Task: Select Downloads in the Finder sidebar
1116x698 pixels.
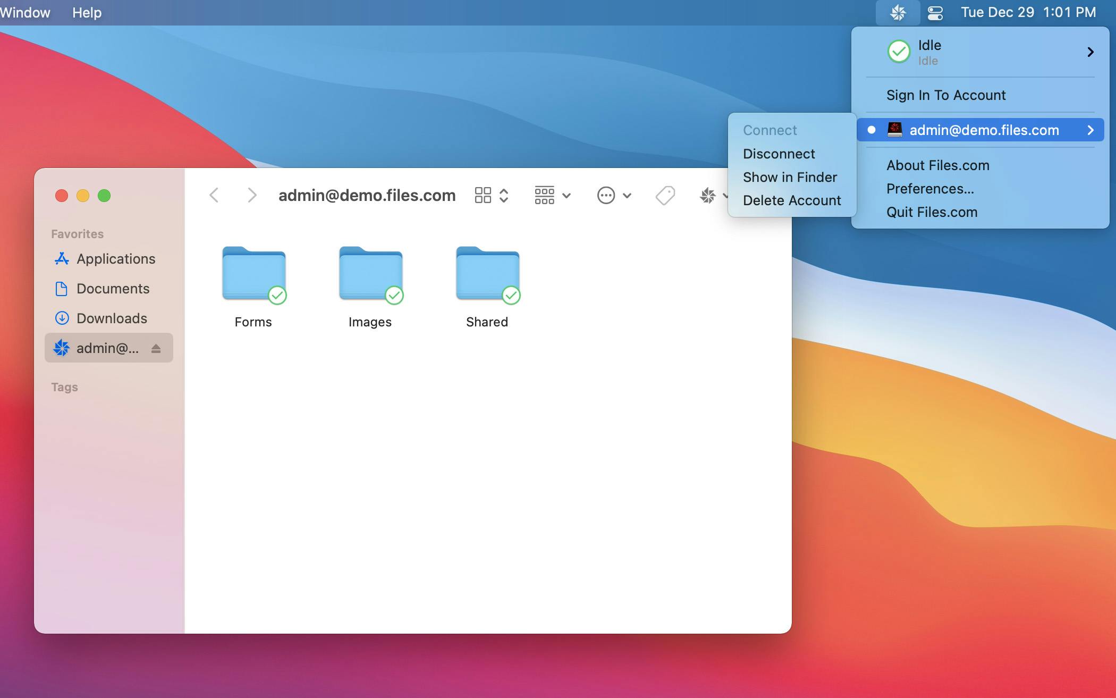Action: (112, 318)
